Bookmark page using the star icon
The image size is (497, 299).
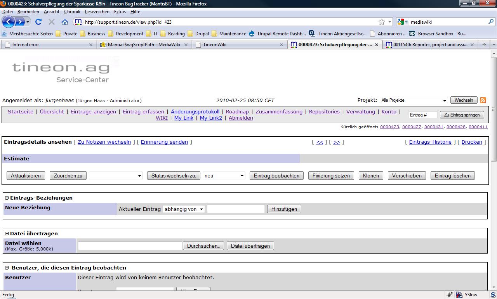(382, 22)
